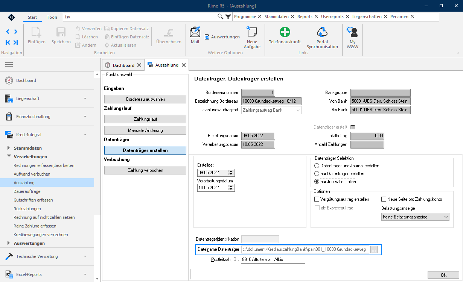Confirm with the OK button
The height and width of the screenshot is (282, 463).
tap(443, 275)
